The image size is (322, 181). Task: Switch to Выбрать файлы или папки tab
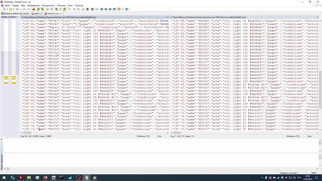tap(16, 14)
